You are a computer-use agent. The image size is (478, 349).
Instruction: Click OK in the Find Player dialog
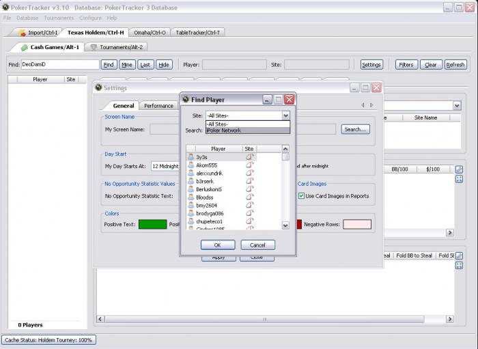pyautogui.click(x=218, y=245)
